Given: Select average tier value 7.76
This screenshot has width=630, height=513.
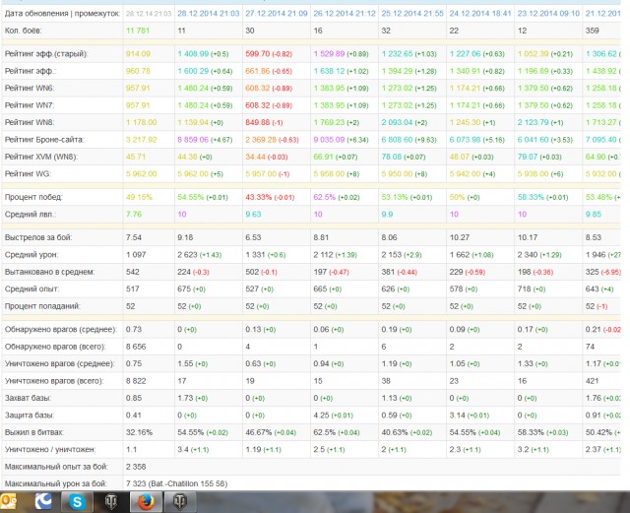Looking at the screenshot, I should tap(134, 215).
